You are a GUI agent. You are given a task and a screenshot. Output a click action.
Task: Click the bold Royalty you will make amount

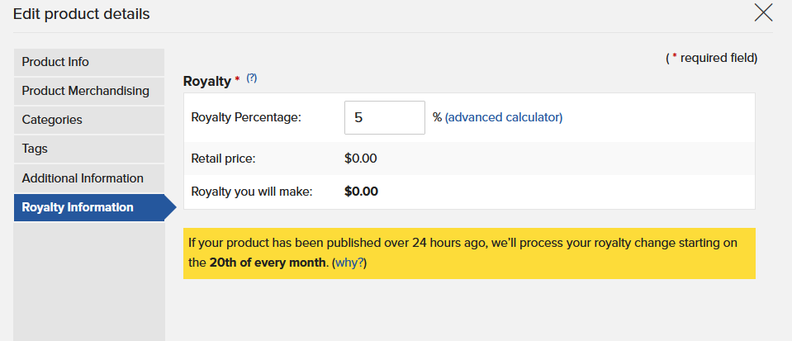tap(361, 192)
